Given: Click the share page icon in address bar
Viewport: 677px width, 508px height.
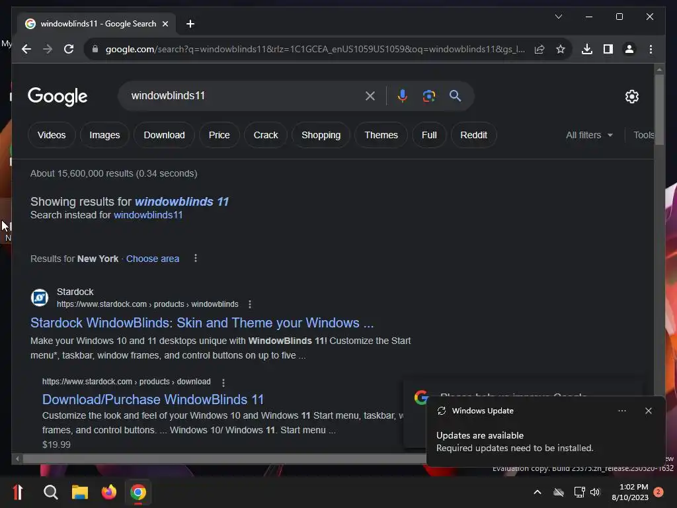Looking at the screenshot, I should [x=539, y=49].
